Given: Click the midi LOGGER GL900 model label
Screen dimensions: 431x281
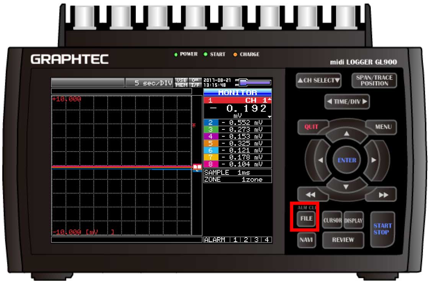Looking at the screenshot, I should [363, 62].
